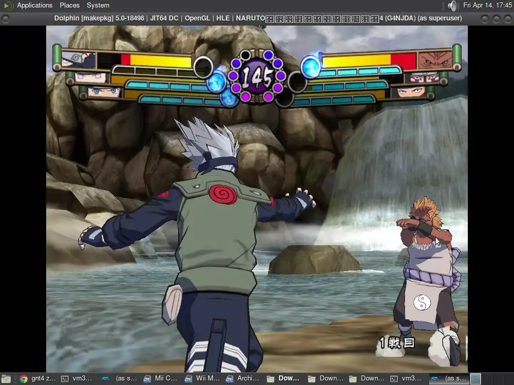Click the yin-yang symbol on opponent's apron
This screenshot has width=514, height=385.
422,302
